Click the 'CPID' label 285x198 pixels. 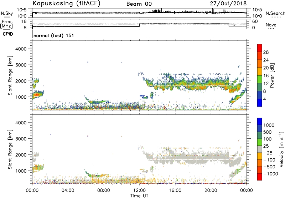tap(8, 34)
